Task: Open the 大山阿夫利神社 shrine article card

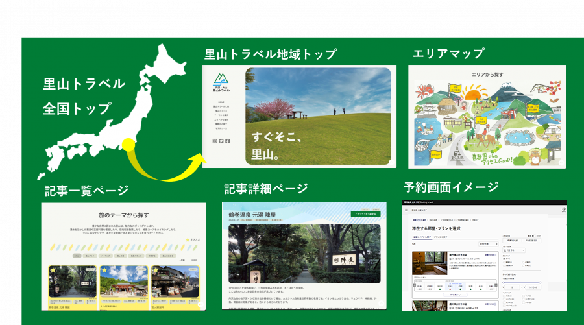Action: click(124, 287)
